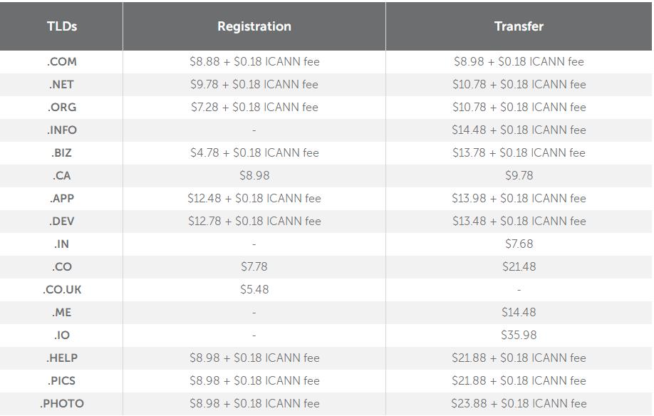Image resolution: width=654 pixels, height=416 pixels.
Task: Click the .DEV registration price $12.78
Action: (254, 221)
